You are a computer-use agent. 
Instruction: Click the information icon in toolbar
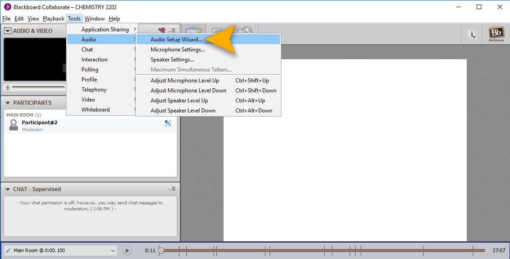click(472, 34)
